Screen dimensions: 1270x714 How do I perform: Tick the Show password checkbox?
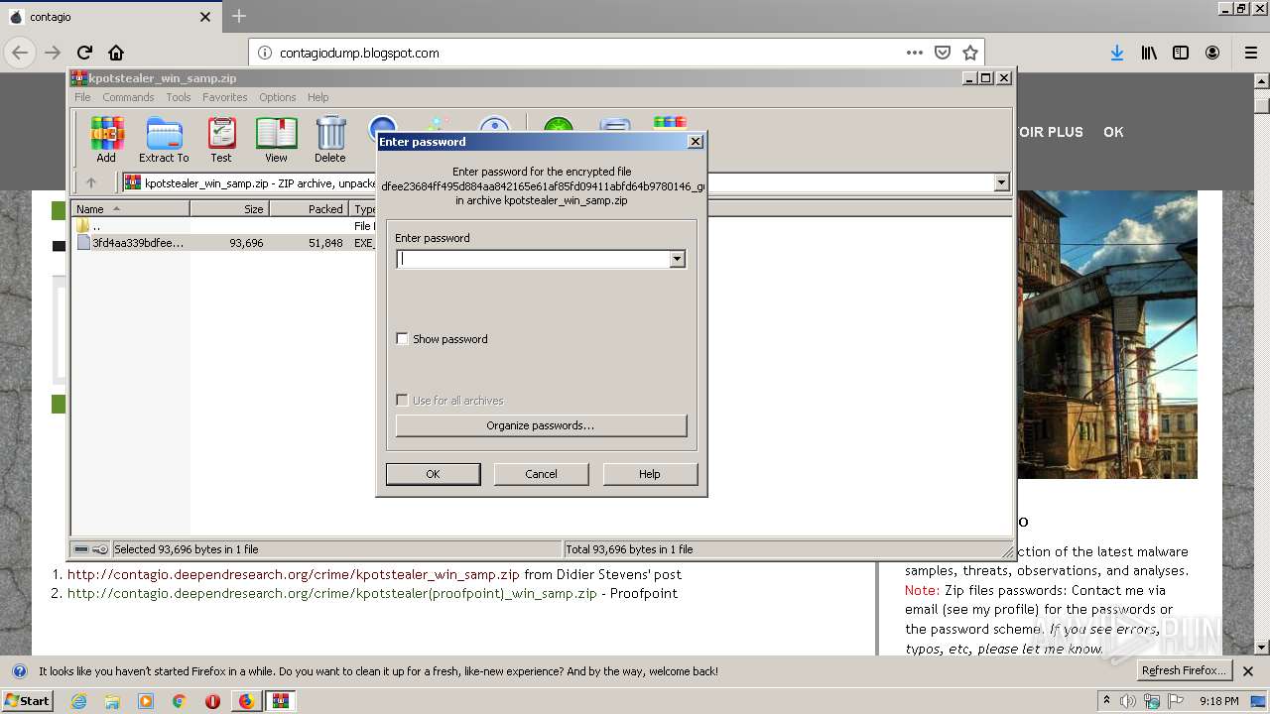point(402,338)
